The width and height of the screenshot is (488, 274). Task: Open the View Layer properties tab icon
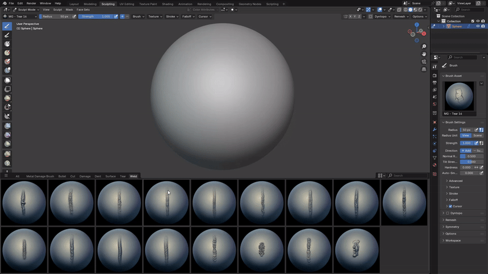[x=434, y=90]
